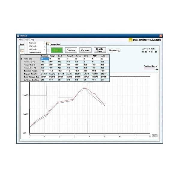Viewport: 180px width, 180px height.
Task: Select the Engage Nozzle row header
Action: pyautogui.click(x=31, y=74)
